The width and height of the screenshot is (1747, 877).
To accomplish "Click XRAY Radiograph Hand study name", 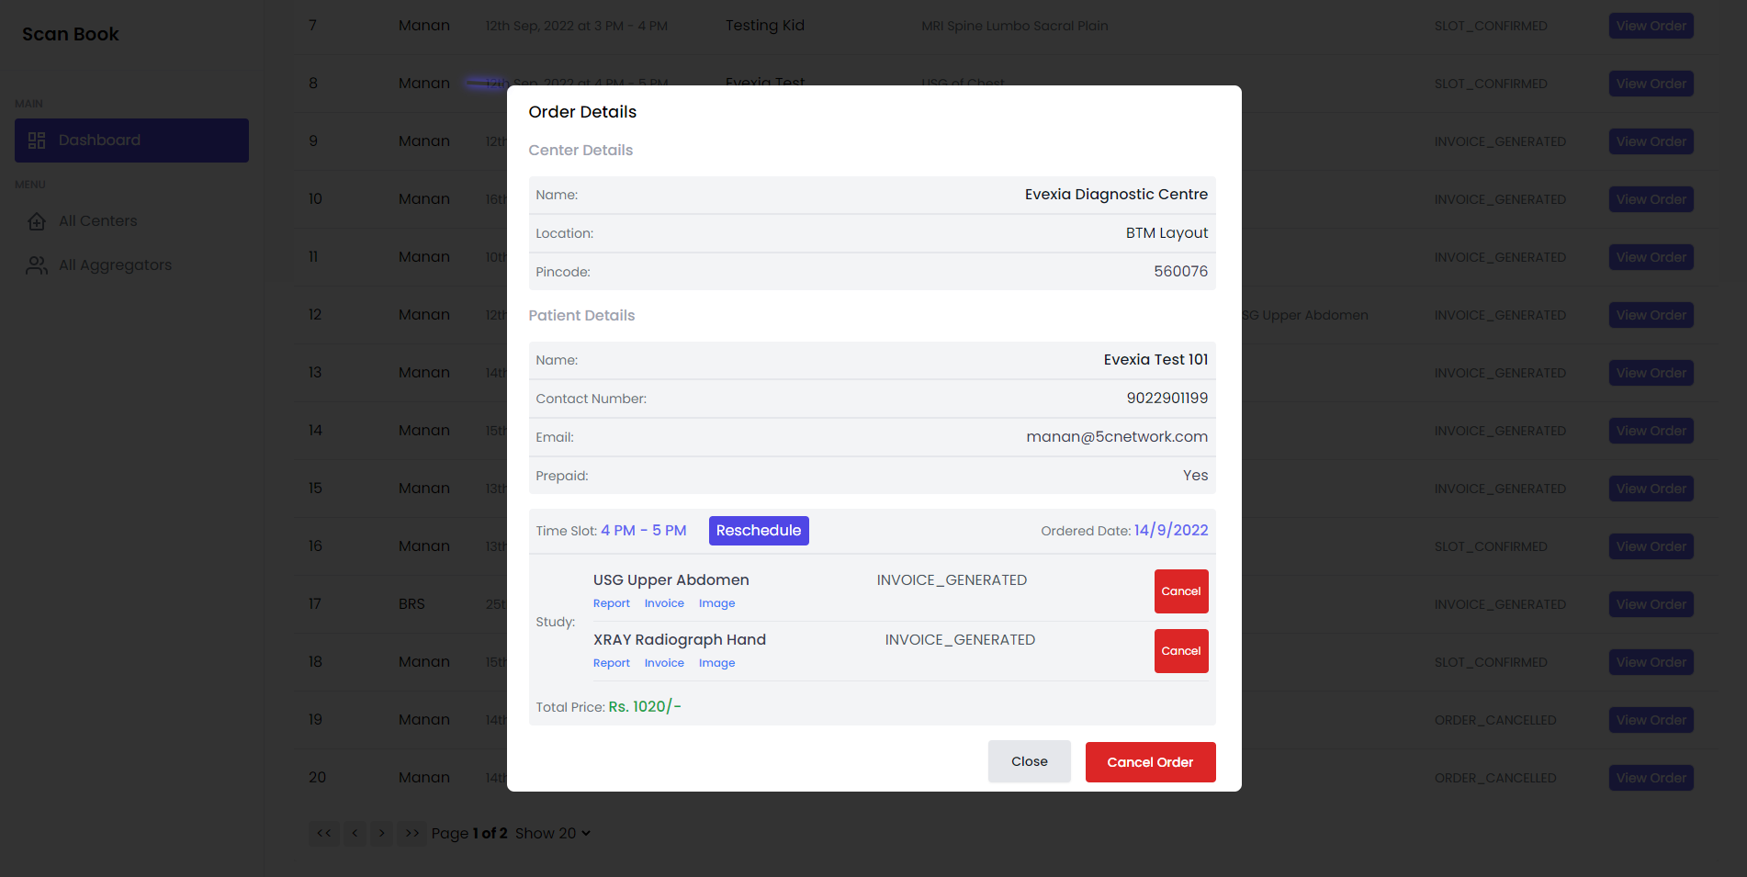I will click(x=680, y=640).
